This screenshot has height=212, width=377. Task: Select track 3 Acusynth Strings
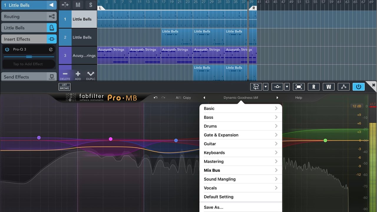tap(78, 56)
